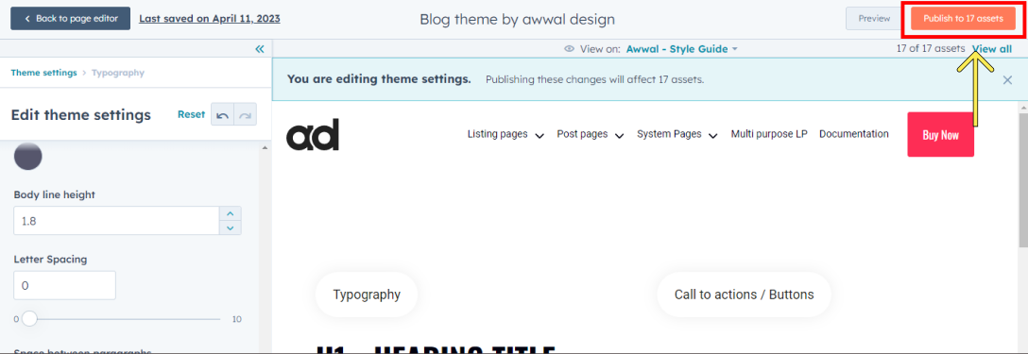Click Back to page editor button
The height and width of the screenshot is (354, 1028).
70,18
